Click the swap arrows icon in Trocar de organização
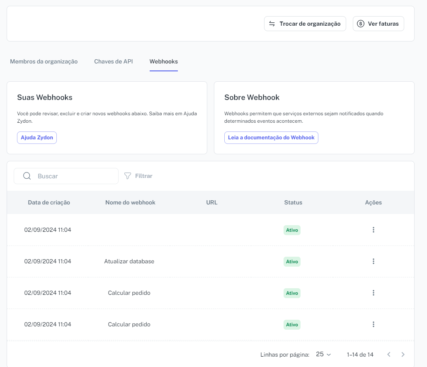This screenshot has width=427, height=367. click(272, 24)
